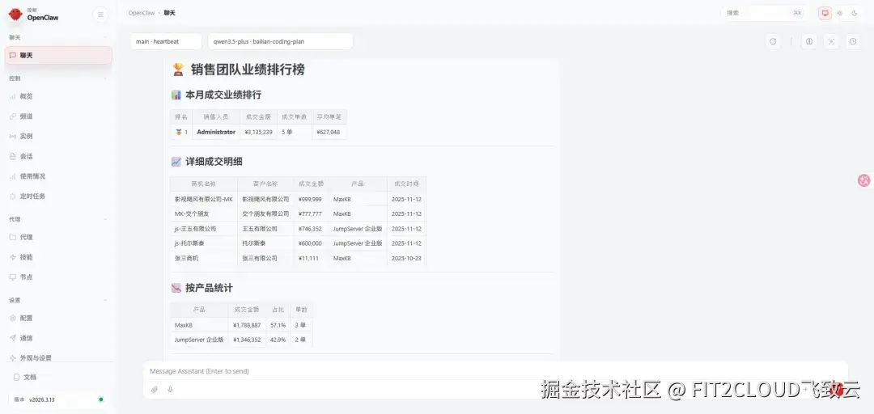Click the MK-交个朋友 opportunity cell
Image resolution: width=874 pixels, height=414 pixels.
point(203,214)
